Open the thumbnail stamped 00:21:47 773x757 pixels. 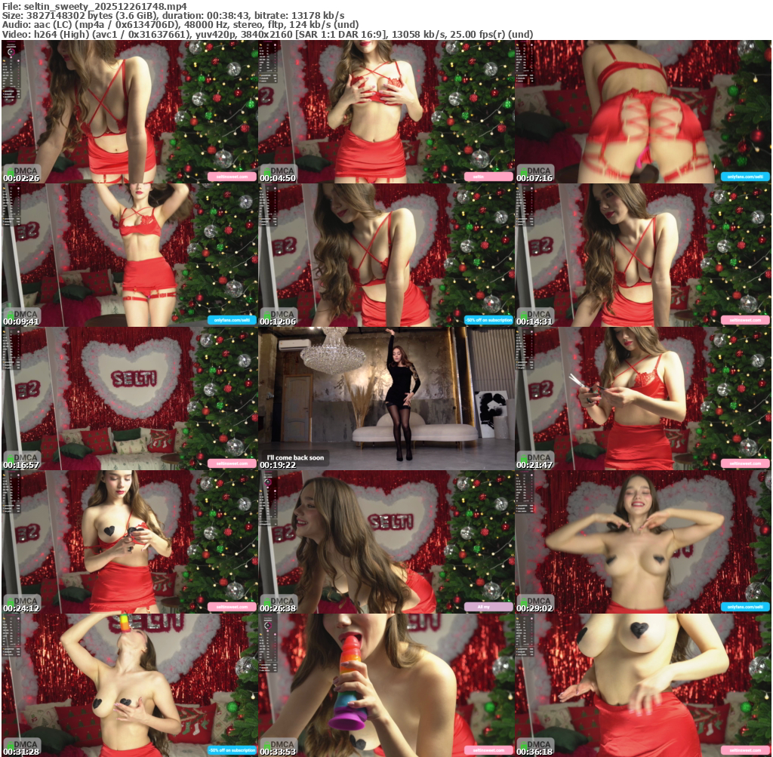(643, 399)
